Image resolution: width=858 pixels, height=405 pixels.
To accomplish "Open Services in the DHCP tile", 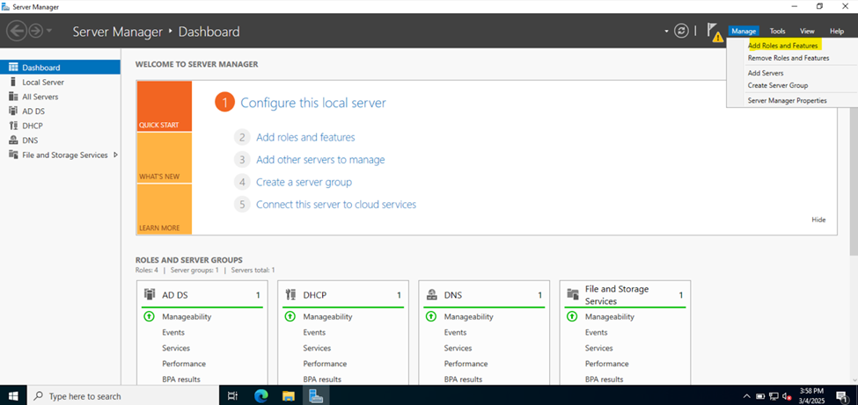I will coord(317,348).
